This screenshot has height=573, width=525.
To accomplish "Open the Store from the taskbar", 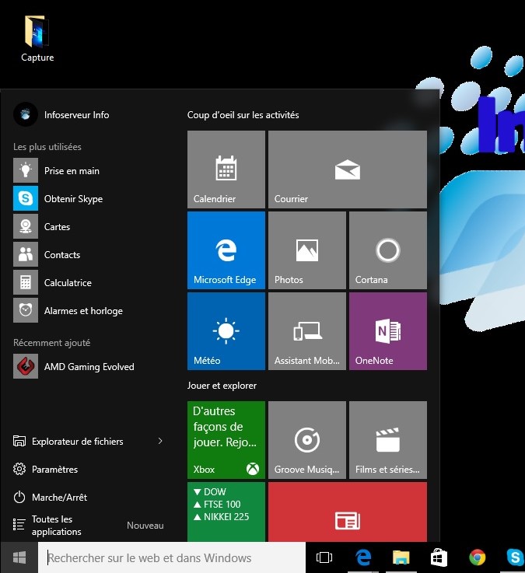I will pyautogui.click(x=439, y=557).
